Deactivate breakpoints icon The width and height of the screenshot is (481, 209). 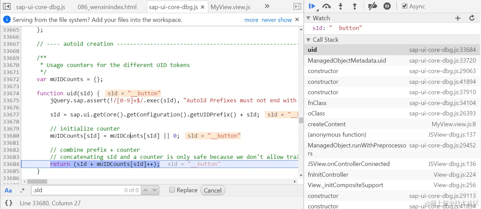pyautogui.click(x=373, y=6)
